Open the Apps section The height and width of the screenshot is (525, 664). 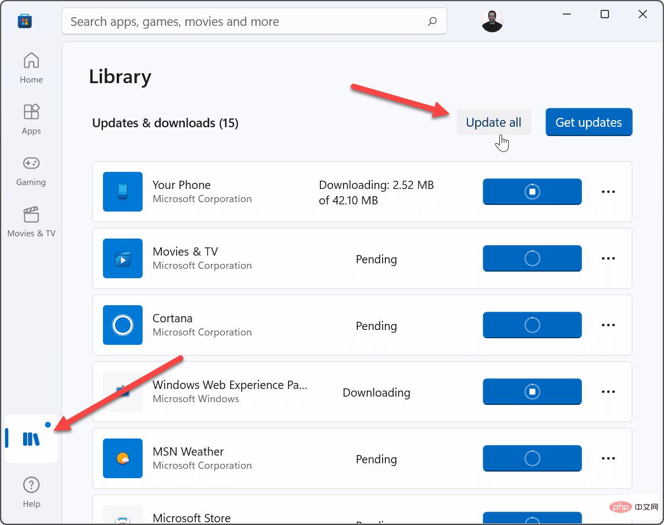(31, 119)
